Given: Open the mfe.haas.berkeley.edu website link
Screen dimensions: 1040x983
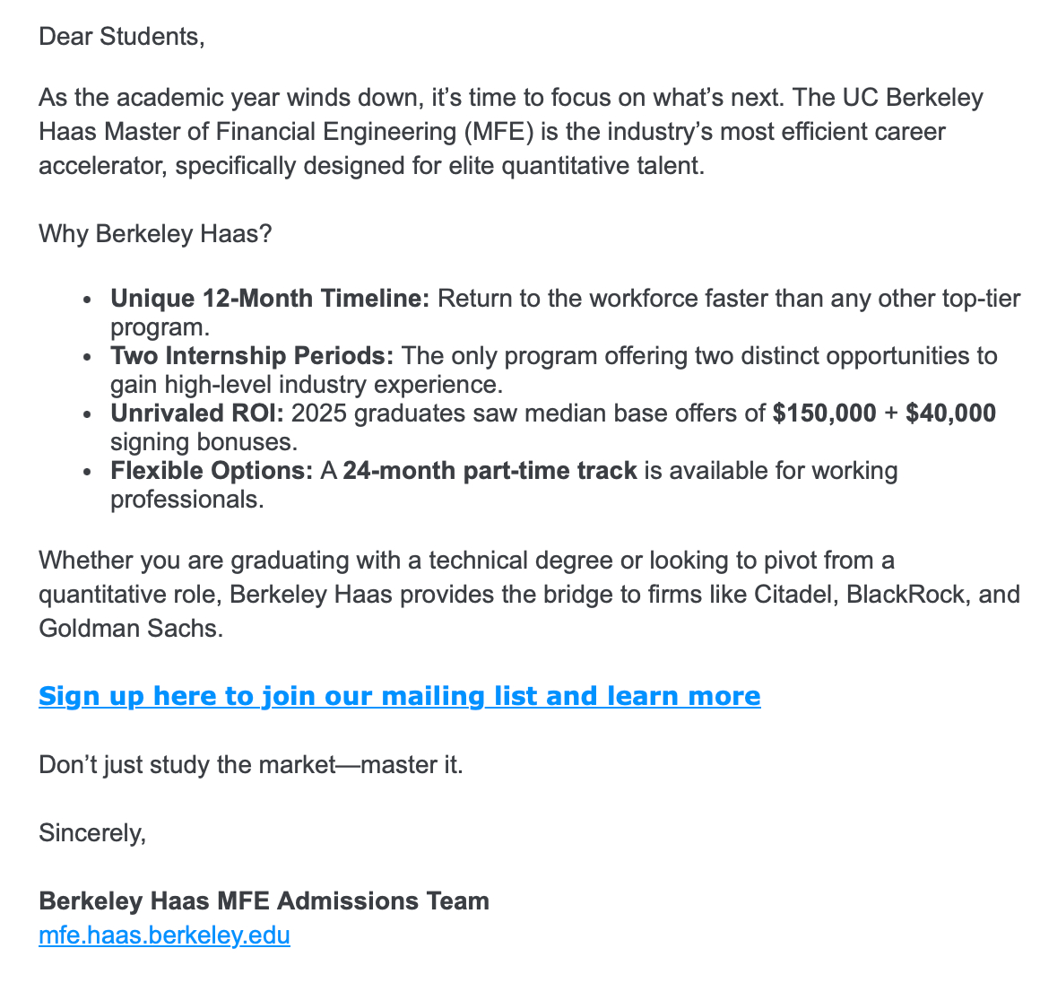Looking at the screenshot, I should [x=164, y=935].
